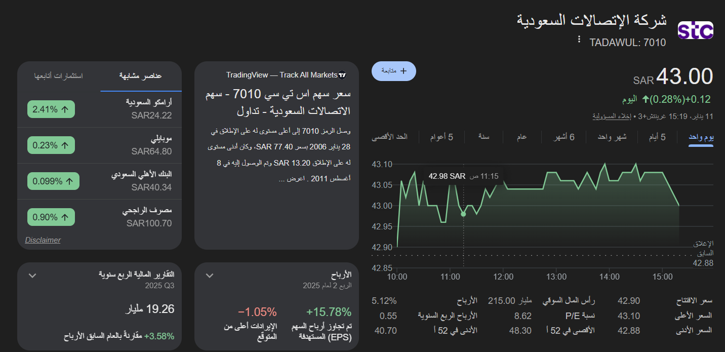Open the three-dot menu near TADAWUL: 7010

coord(579,39)
